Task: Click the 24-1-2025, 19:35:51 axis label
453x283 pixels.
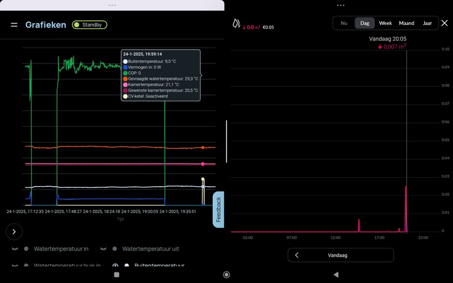Action: tap(178, 211)
